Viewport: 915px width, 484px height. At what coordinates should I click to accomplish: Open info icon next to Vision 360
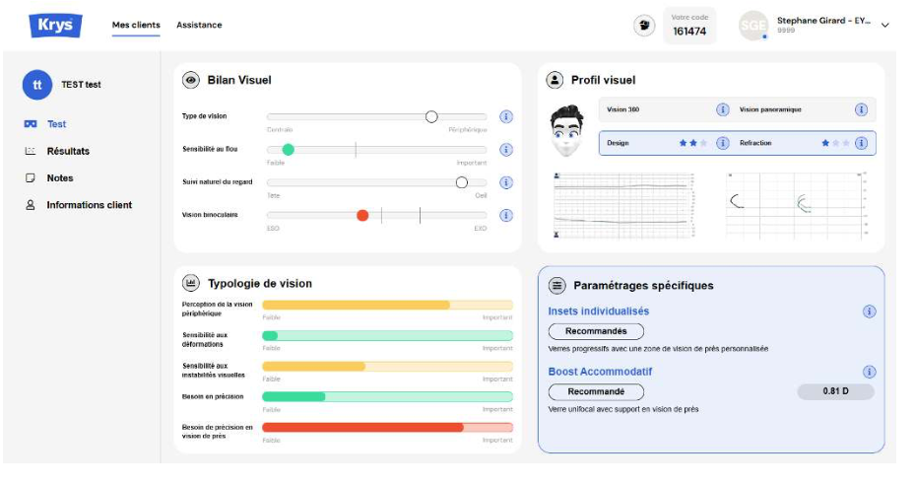coord(722,109)
